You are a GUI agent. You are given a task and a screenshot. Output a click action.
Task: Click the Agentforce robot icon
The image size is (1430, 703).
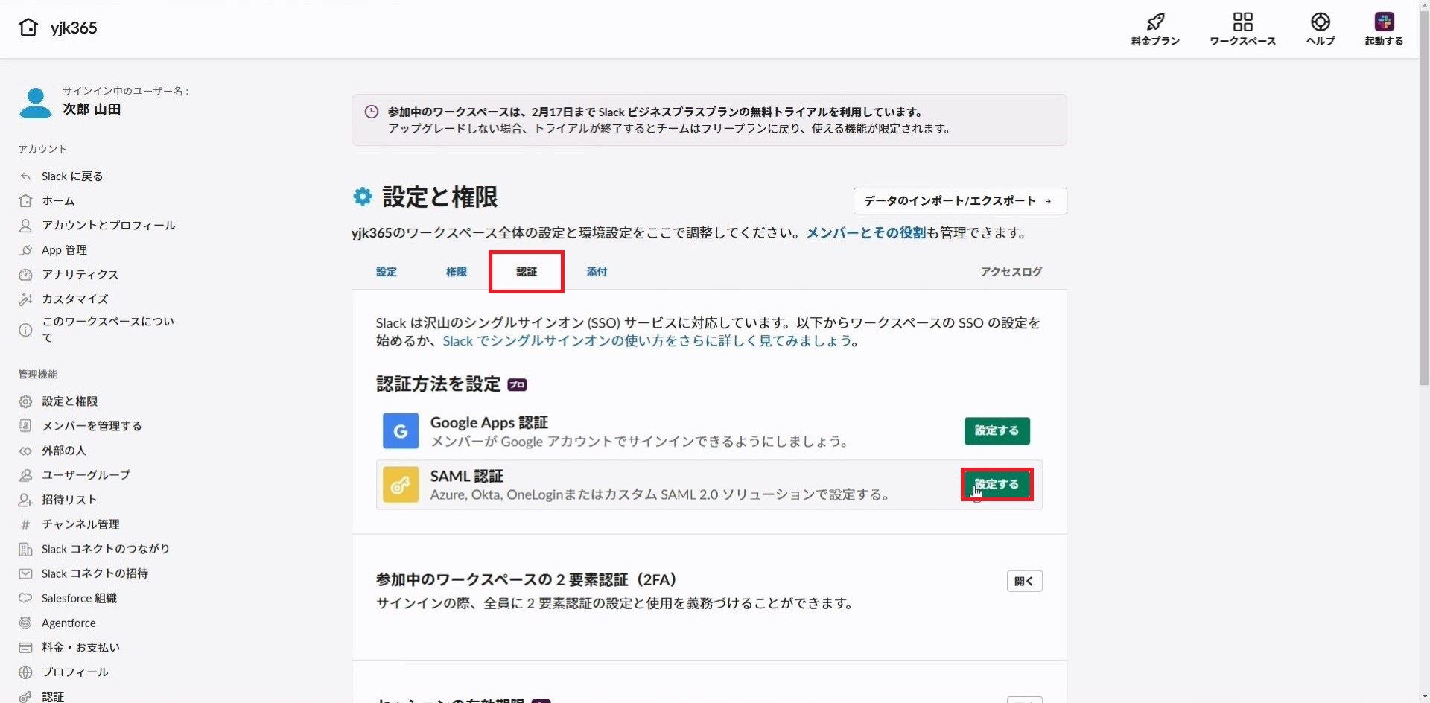[x=25, y=623]
